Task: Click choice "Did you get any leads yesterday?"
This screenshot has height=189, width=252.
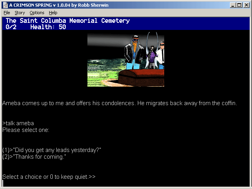Action: click(52, 150)
